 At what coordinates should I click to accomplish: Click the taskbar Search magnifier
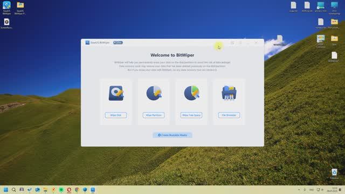[x=14, y=190]
